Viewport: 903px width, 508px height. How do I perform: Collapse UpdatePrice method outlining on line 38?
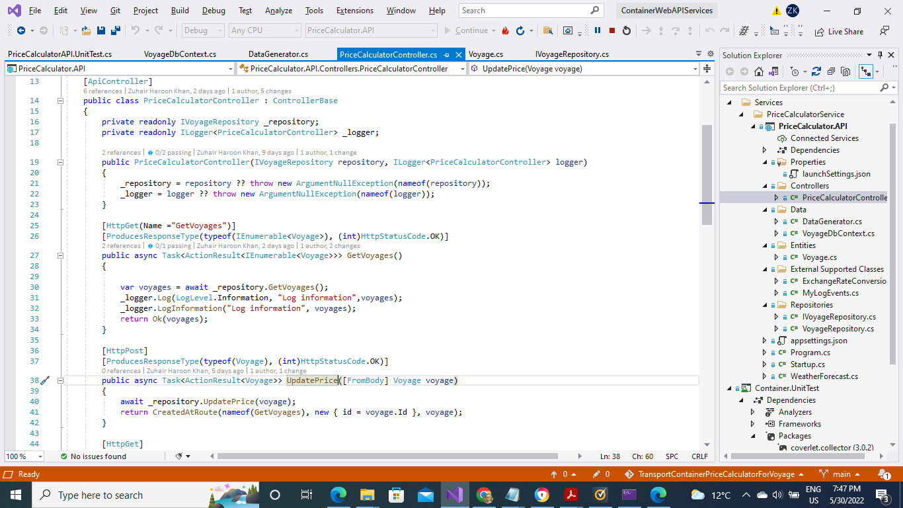[x=60, y=380]
